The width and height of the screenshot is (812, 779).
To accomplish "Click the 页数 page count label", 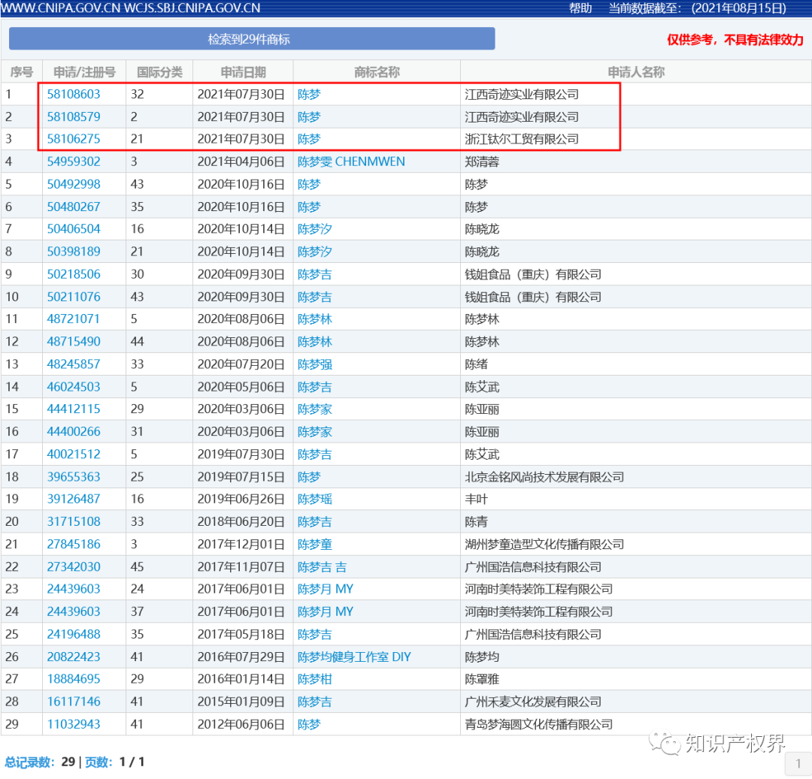I will click(98, 762).
